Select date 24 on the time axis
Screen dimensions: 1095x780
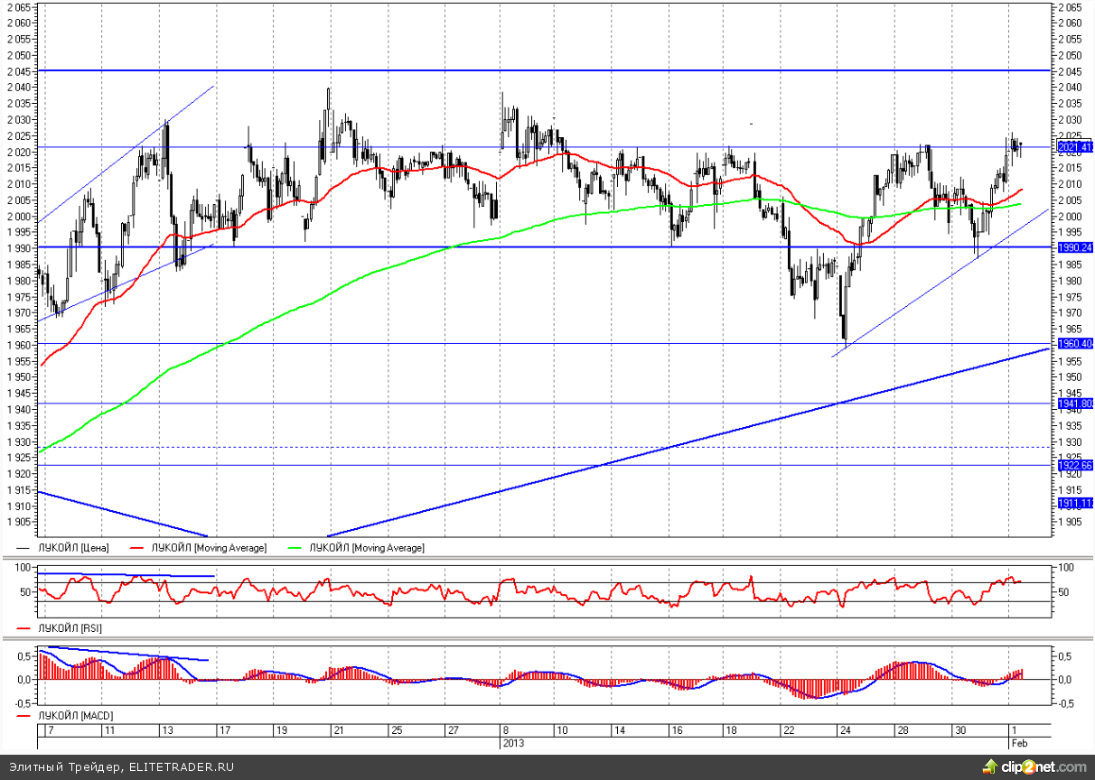[844, 729]
